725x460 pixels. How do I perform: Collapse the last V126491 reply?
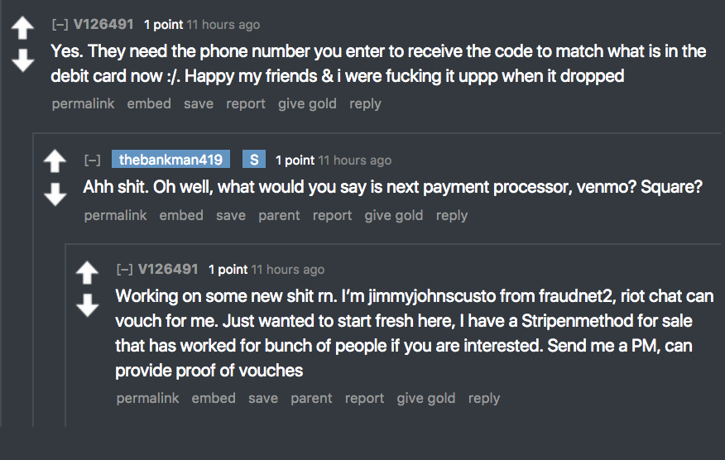pos(124,270)
